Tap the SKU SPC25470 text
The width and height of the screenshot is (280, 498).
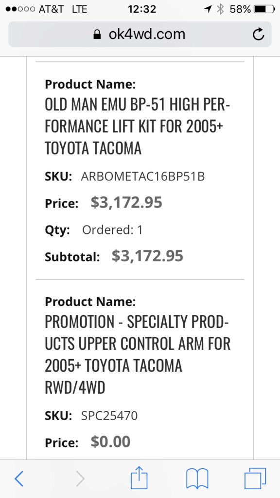point(109,416)
